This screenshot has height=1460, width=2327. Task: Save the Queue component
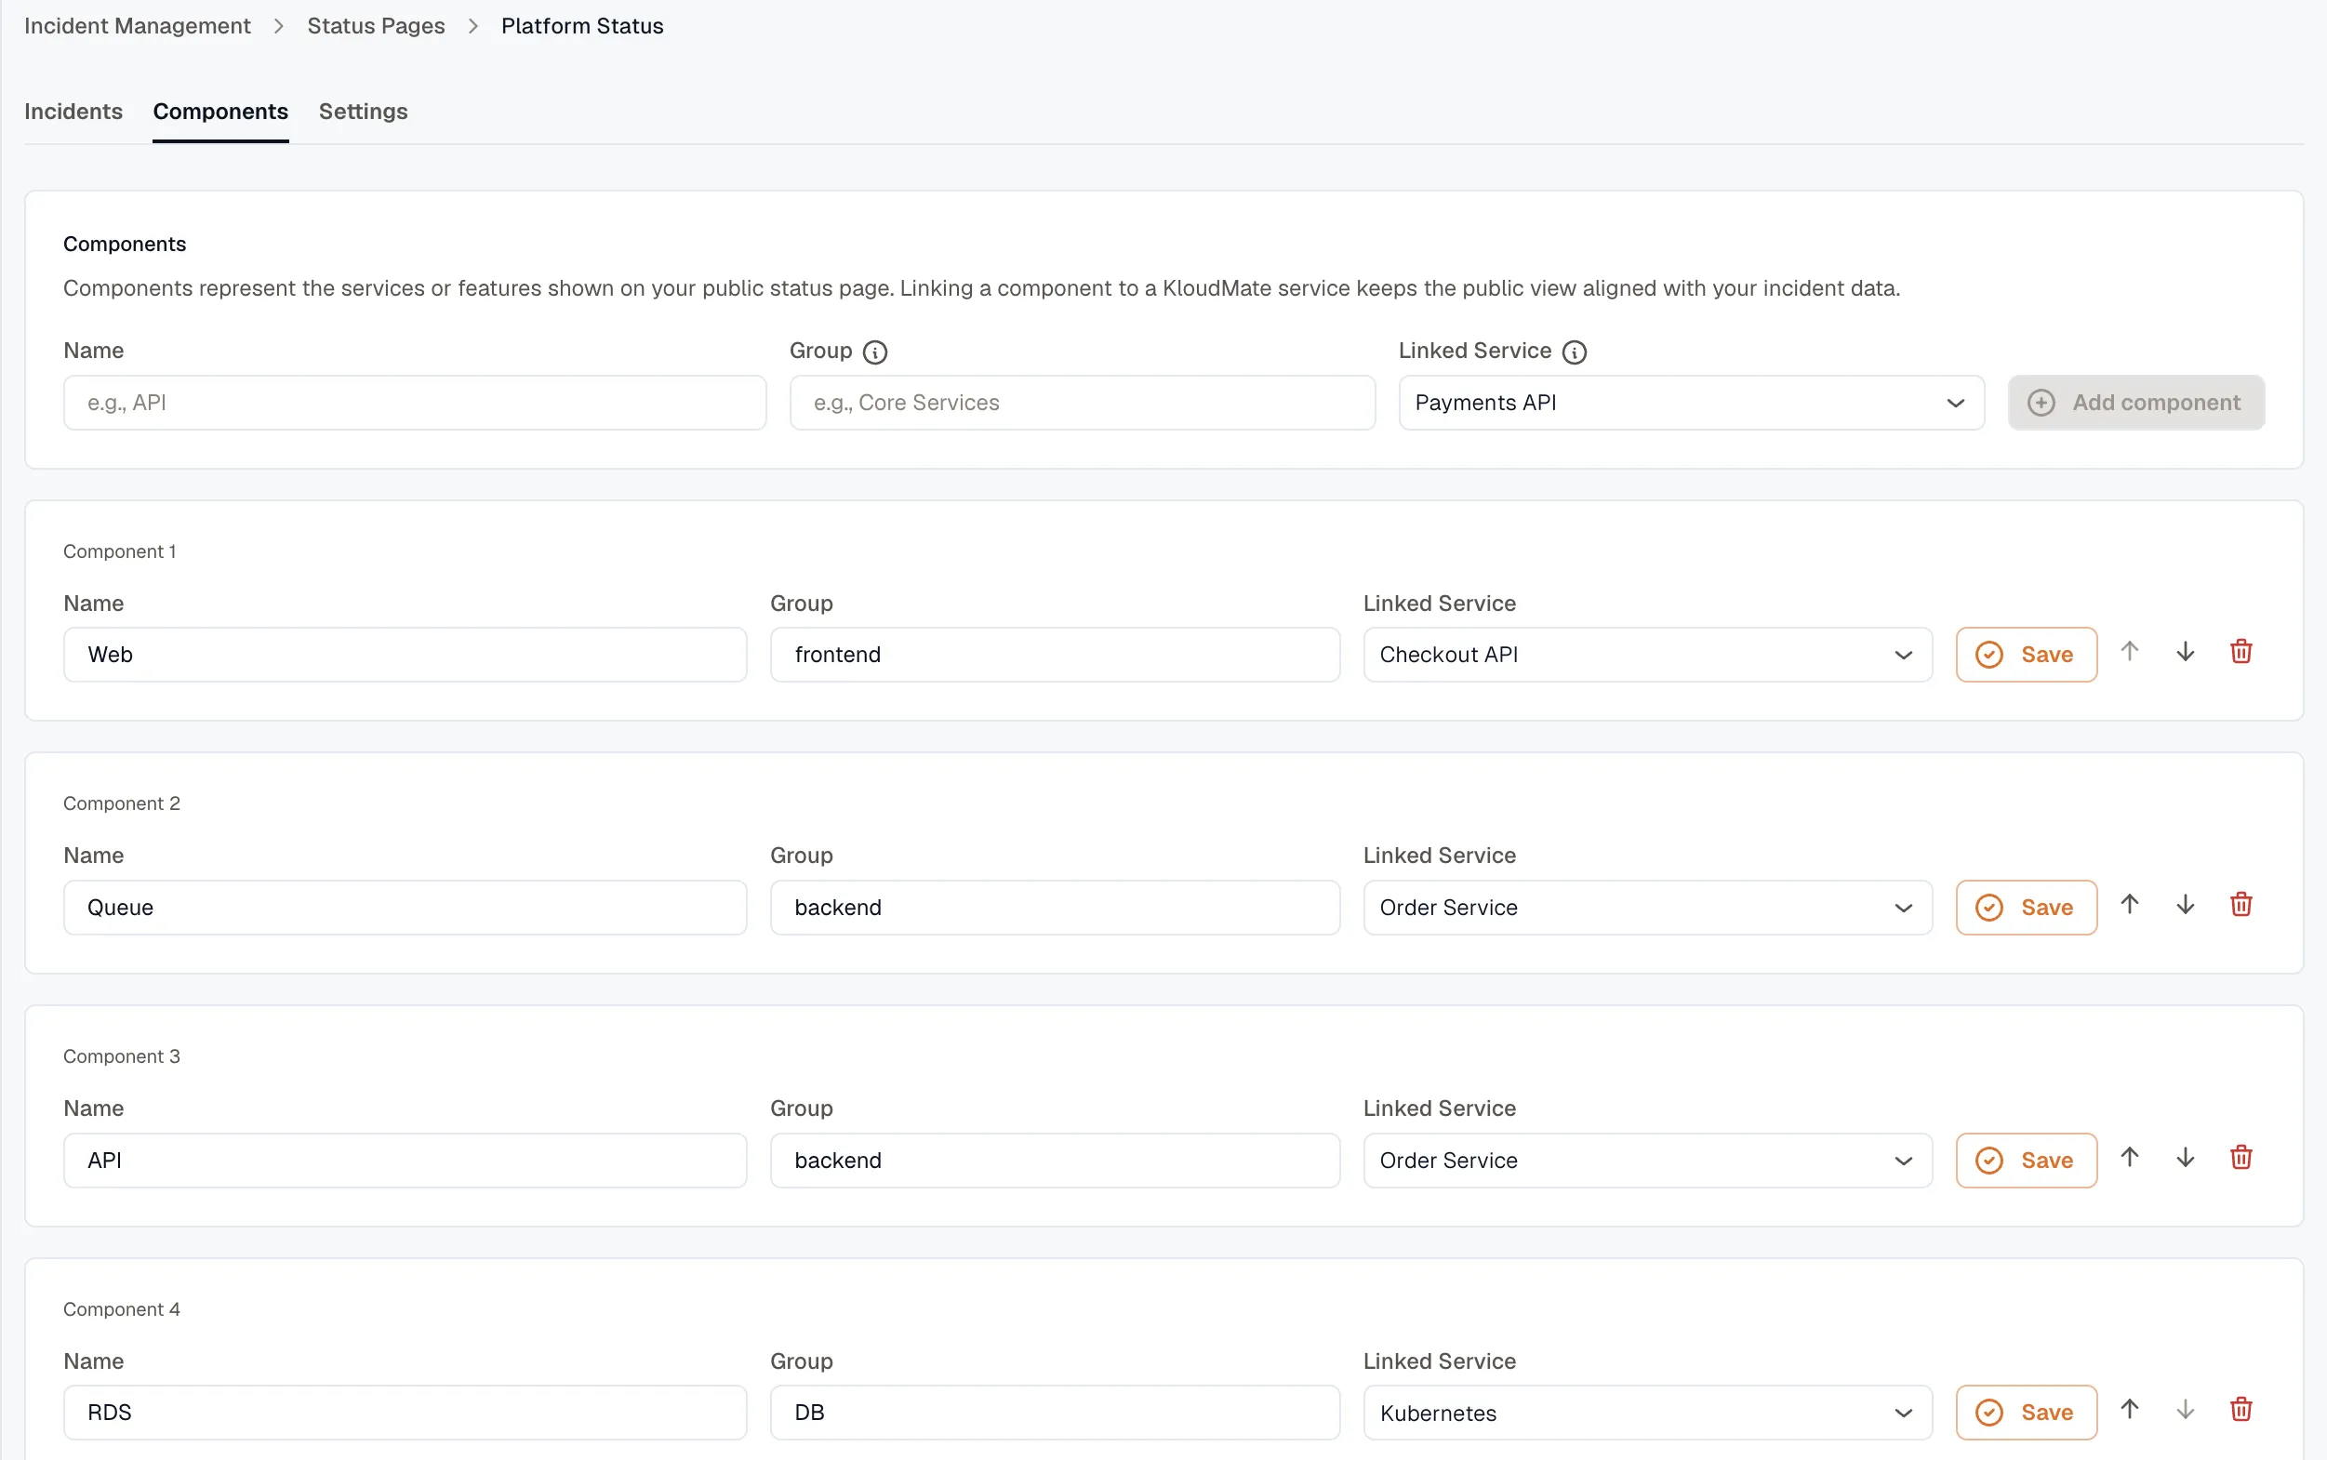point(2026,908)
